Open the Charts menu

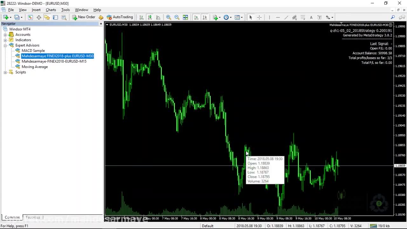[x=51, y=10]
